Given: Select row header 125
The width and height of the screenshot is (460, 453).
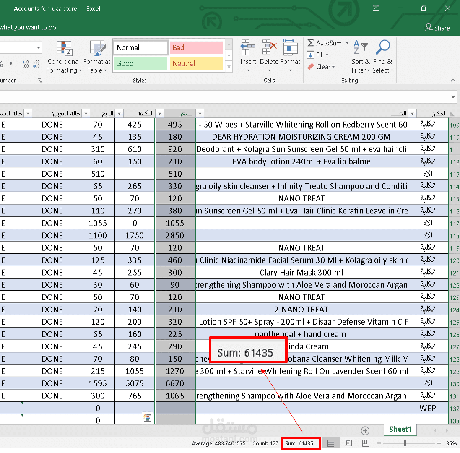Looking at the screenshot, I should pyautogui.click(x=454, y=322).
